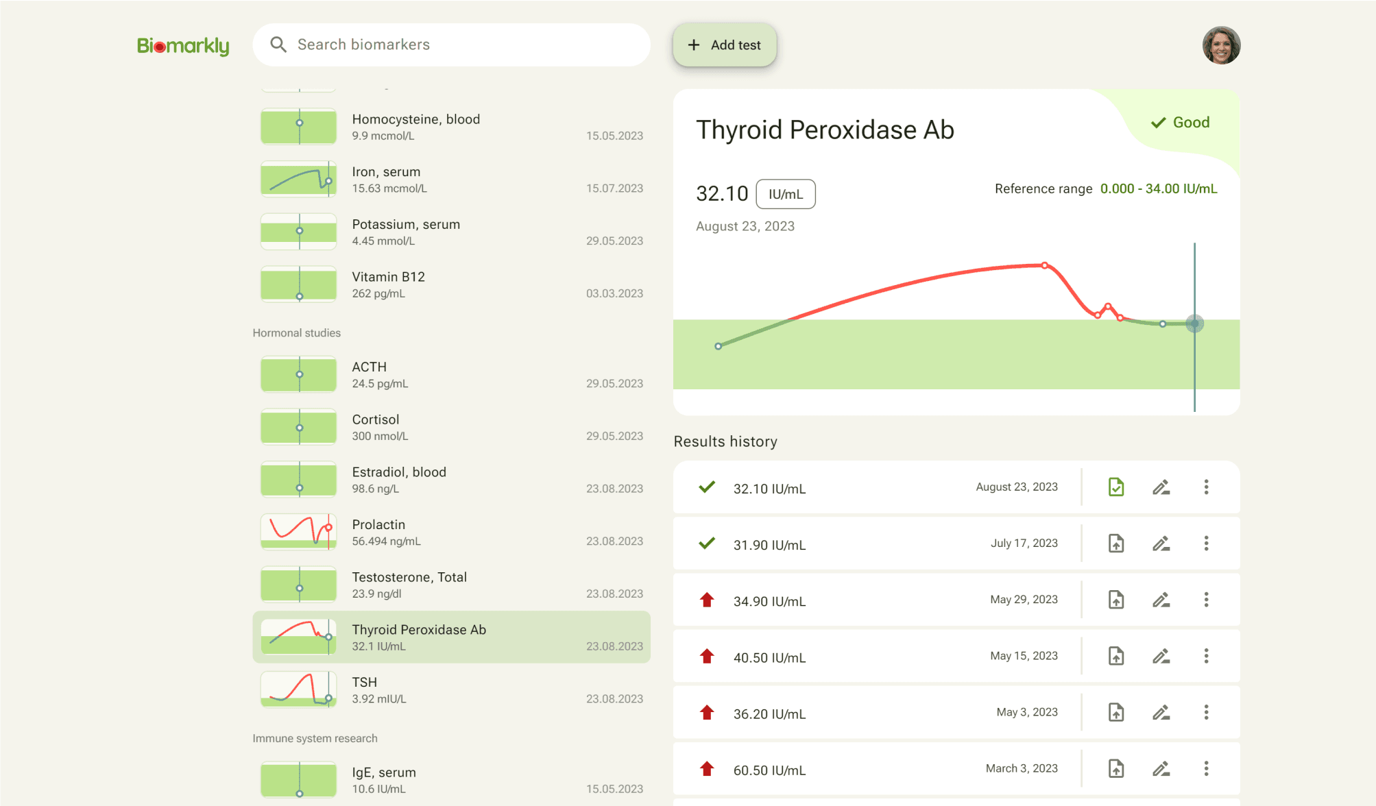This screenshot has width=1376, height=806.
Task: Click the Add test button
Action: [x=725, y=45]
